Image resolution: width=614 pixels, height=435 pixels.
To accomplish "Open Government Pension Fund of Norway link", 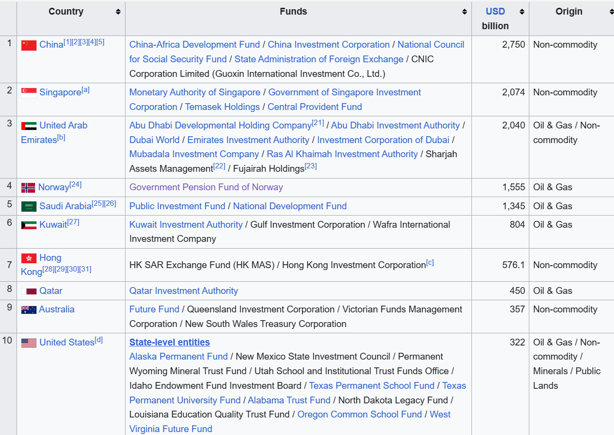I will [206, 187].
